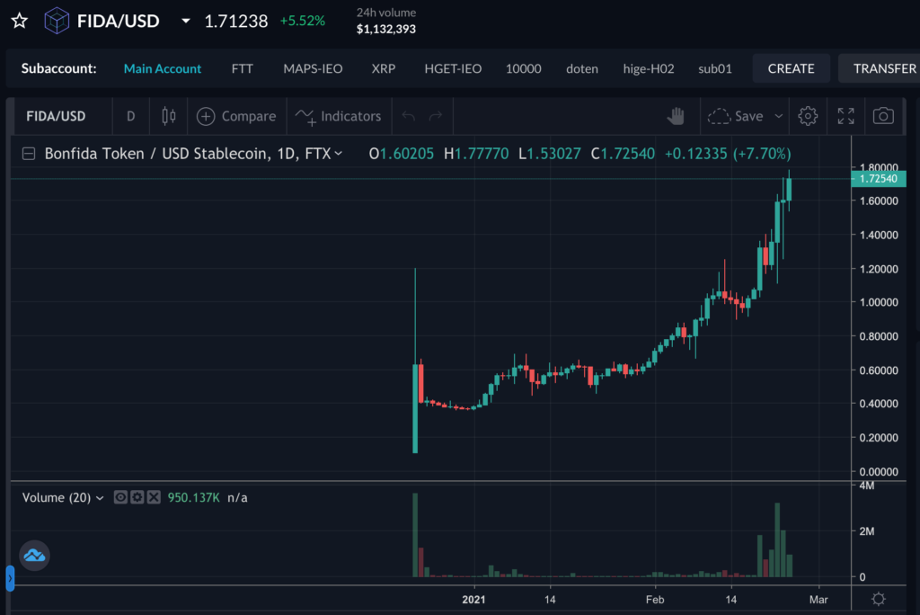Change the D chart interval

pyautogui.click(x=131, y=116)
